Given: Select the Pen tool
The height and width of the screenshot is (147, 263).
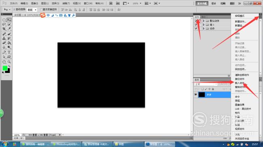Looking at the screenshot, I should click(x=4, y=52).
